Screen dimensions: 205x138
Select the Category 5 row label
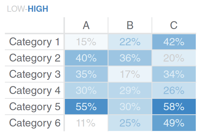(x=35, y=107)
